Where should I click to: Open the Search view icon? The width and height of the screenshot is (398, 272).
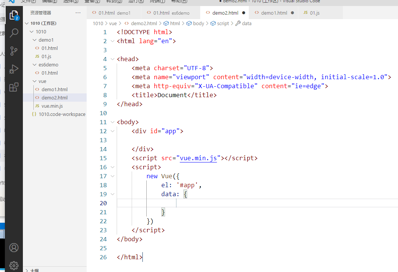click(x=14, y=33)
